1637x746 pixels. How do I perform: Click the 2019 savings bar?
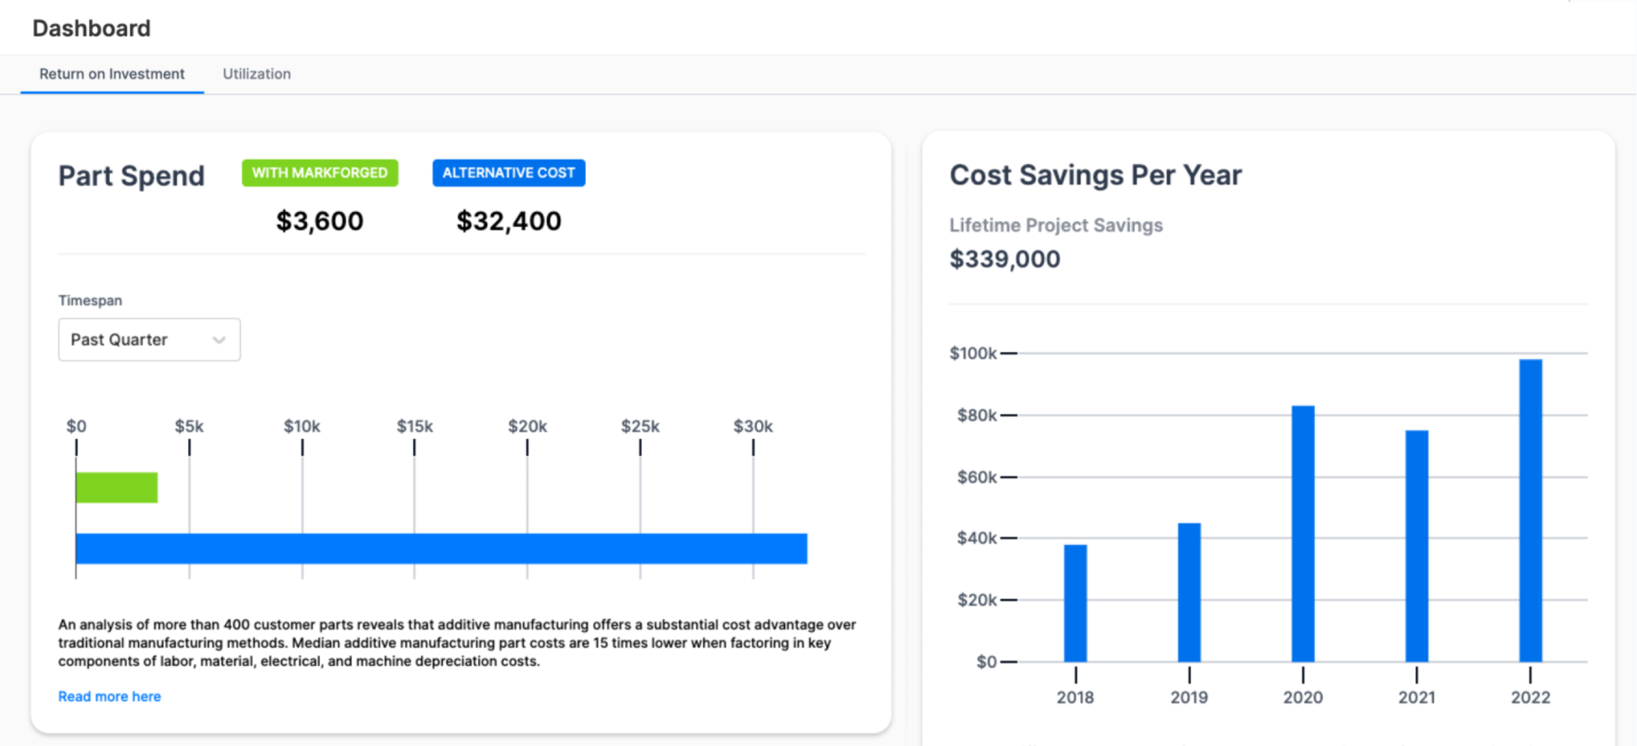point(1189,591)
